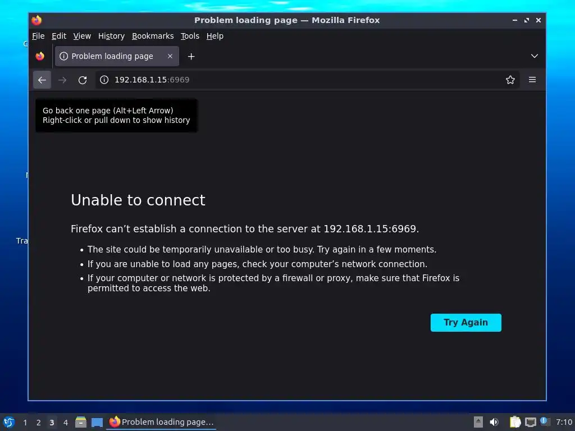This screenshot has width=575, height=431.
Task: Select the Problem loading page tab
Action: coord(117,56)
